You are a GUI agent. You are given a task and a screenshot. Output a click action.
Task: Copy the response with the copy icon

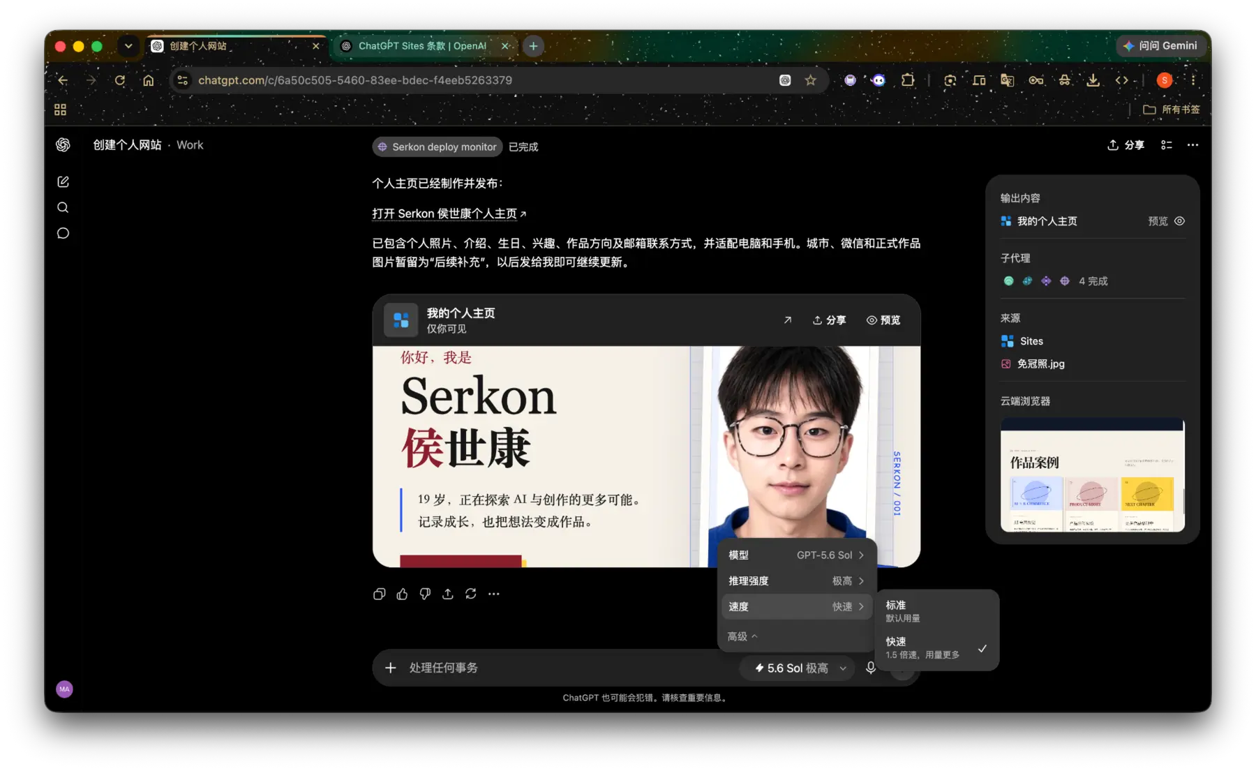(379, 594)
